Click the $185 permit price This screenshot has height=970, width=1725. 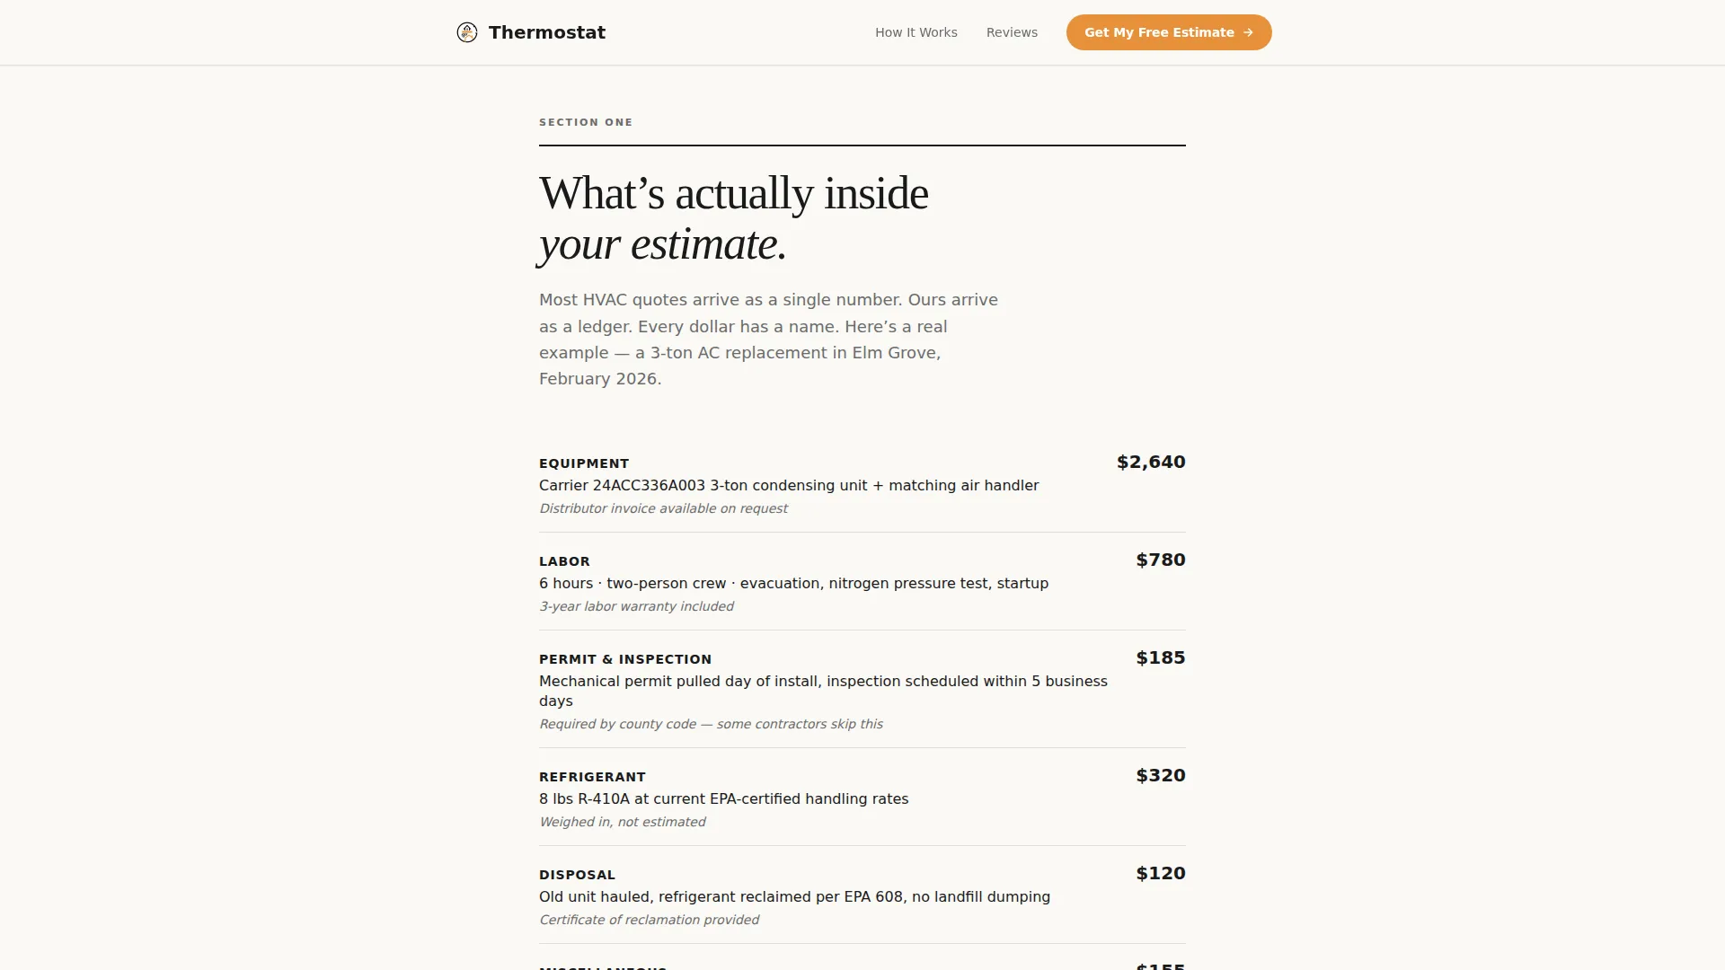[1161, 657]
